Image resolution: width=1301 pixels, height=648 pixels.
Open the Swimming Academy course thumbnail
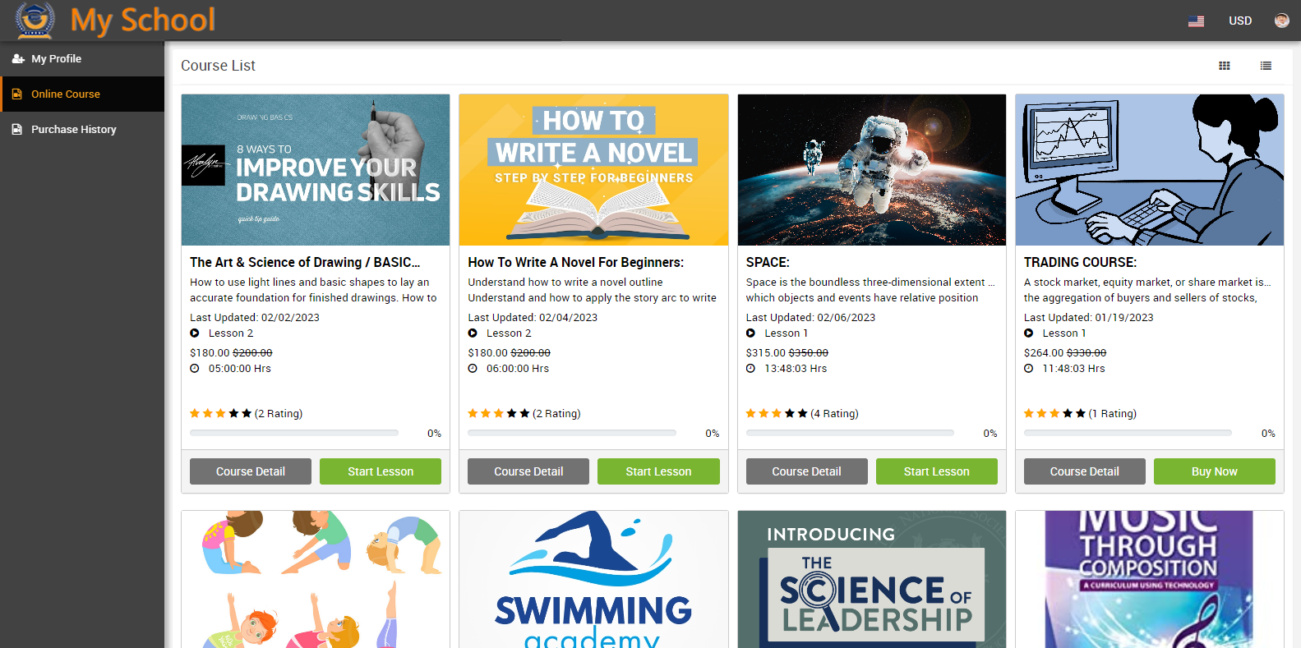(x=593, y=579)
